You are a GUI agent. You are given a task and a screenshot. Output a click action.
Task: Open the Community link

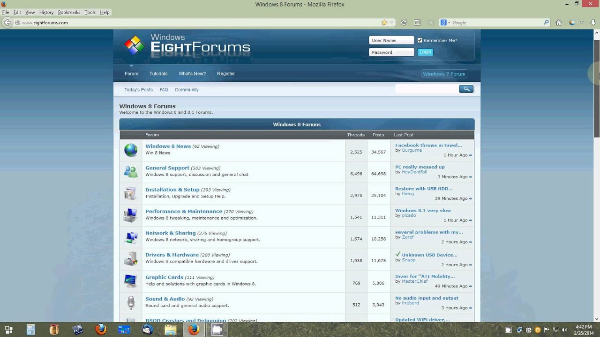187,89
